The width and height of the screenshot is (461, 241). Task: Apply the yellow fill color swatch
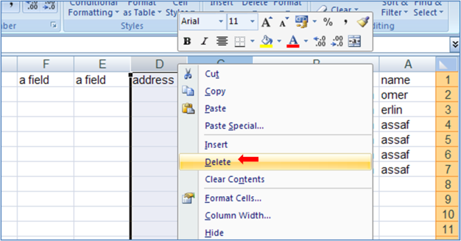coord(267,41)
